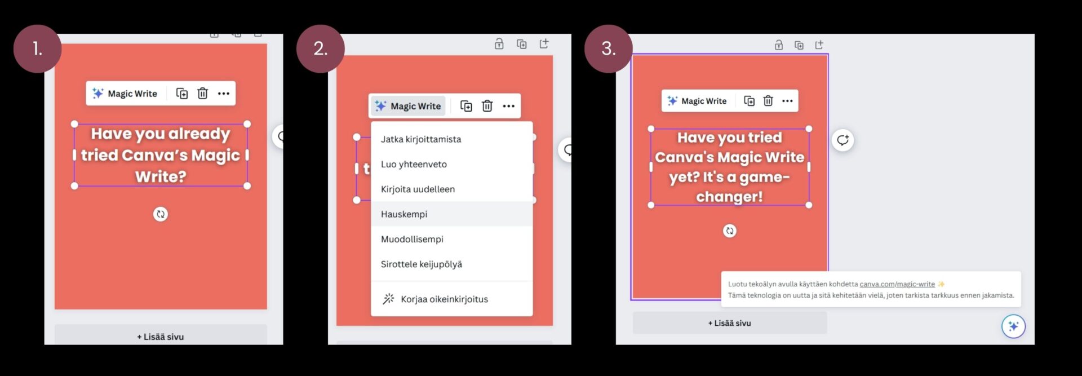This screenshot has height=376, width=1082.
Task: Click the "Have you already tried" text box
Action: point(161,155)
